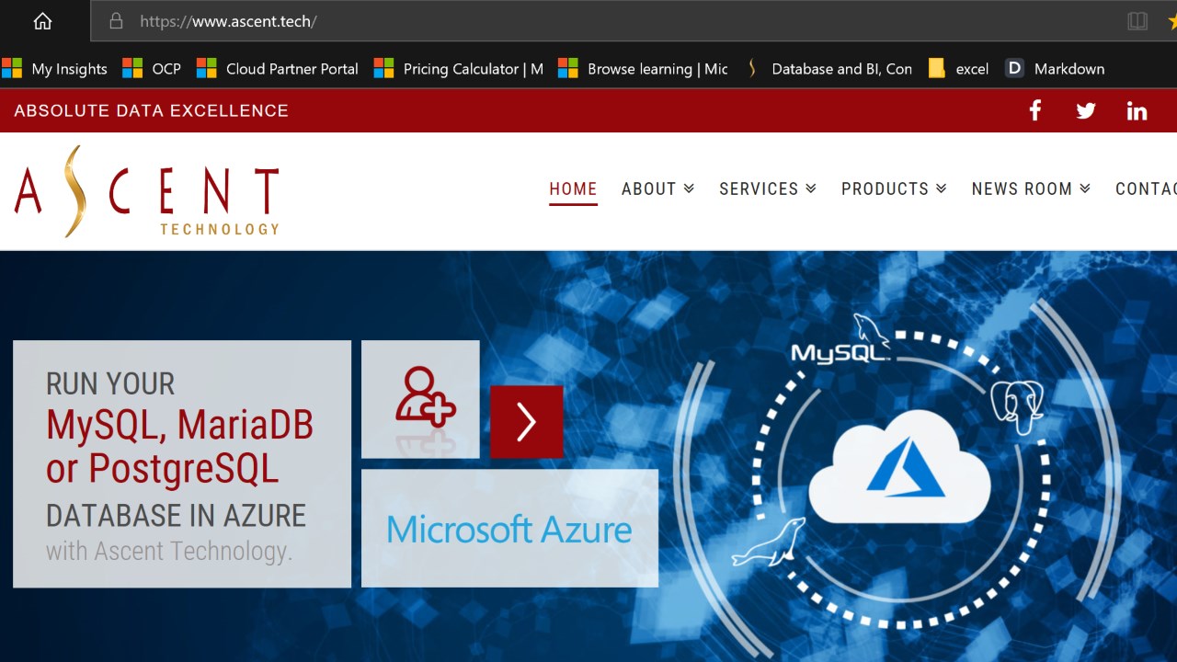Click the MySQL dolphin logo

840,339
